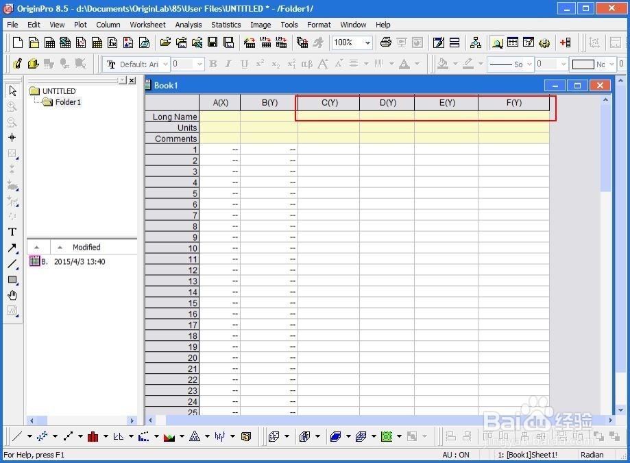Select Folder1 in Project Explorer
This screenshot has height=463, width=630.
[68, 102]
